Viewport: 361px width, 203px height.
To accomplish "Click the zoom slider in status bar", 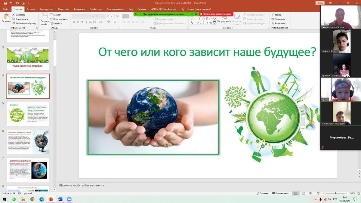I will pyautogui.click(x=335, y=193).
